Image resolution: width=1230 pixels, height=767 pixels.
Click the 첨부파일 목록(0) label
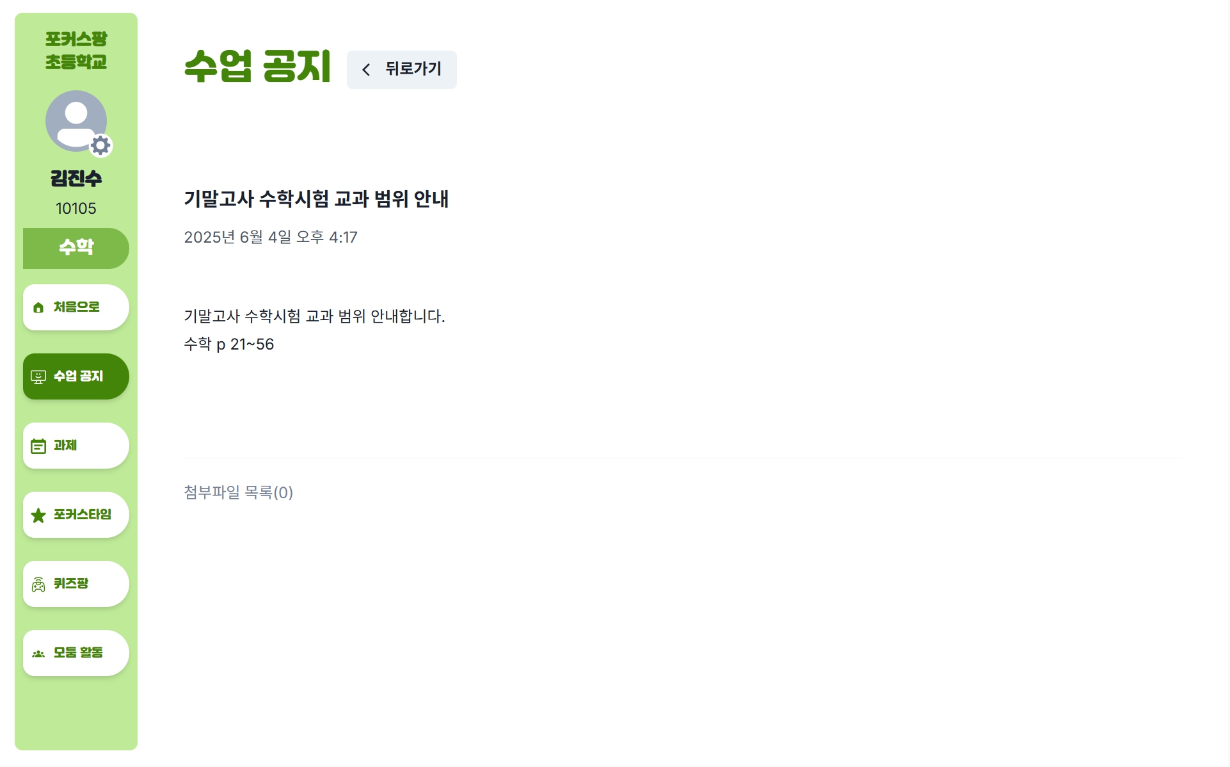[x=239, y=492]
